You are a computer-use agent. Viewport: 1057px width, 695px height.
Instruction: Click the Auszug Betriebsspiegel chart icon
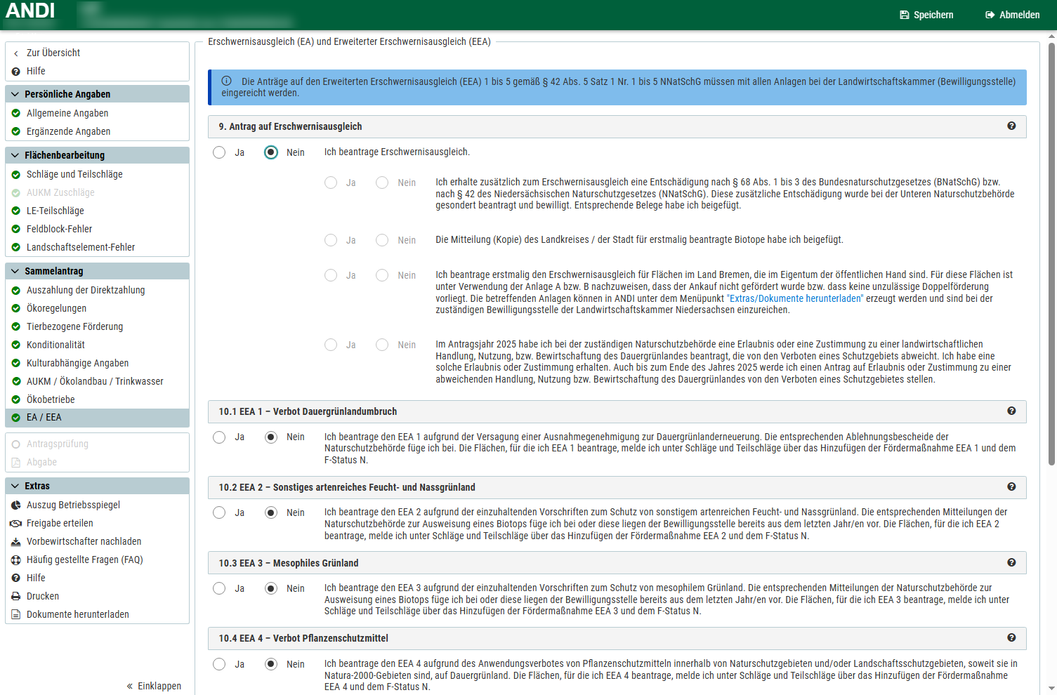tap(16, 505)
